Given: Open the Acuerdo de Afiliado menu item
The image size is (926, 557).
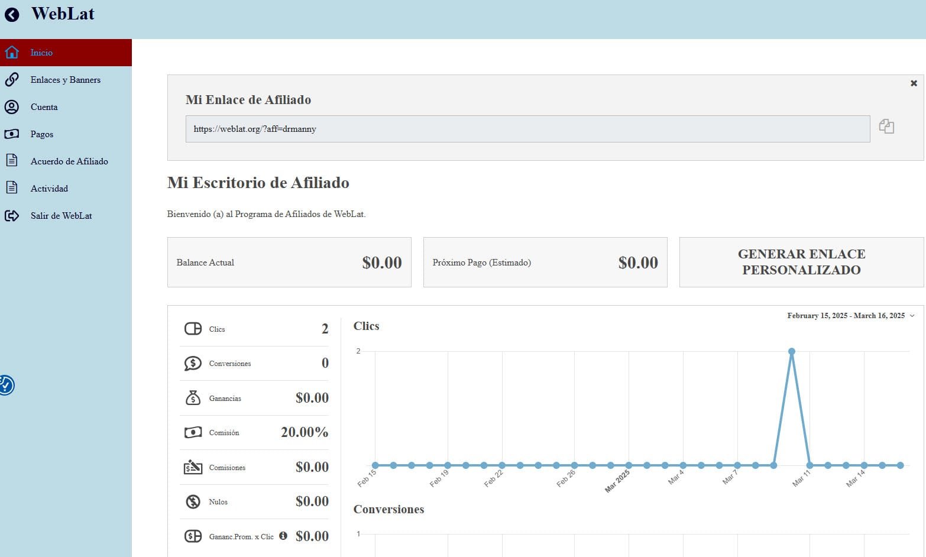Looking at the screenshot, I should pos(69,161).
